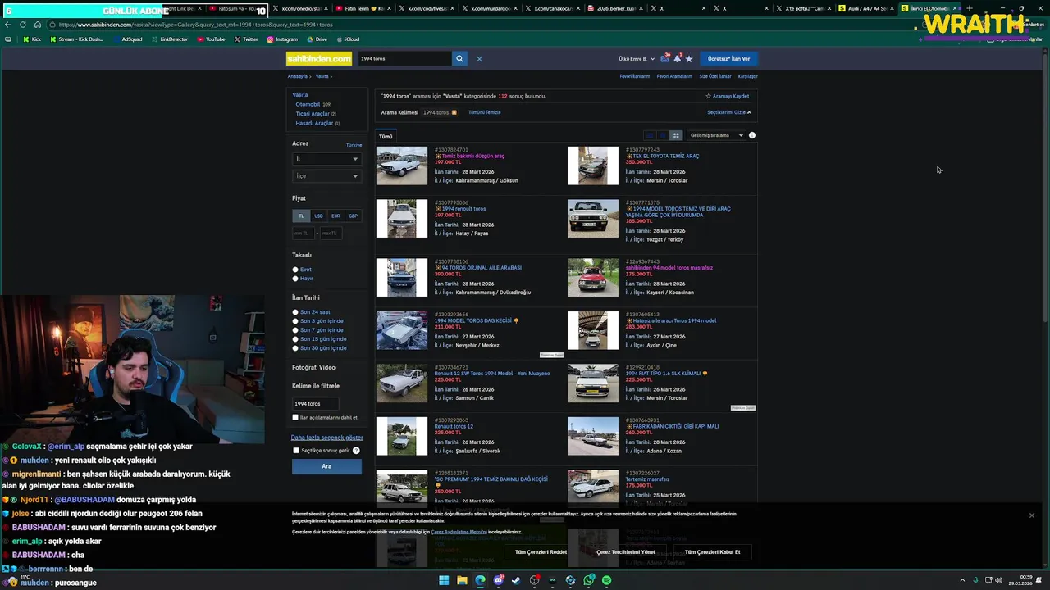
Task: Click the help icon beside Seçtikçe sonuç getir
Action: click(356, 451)
